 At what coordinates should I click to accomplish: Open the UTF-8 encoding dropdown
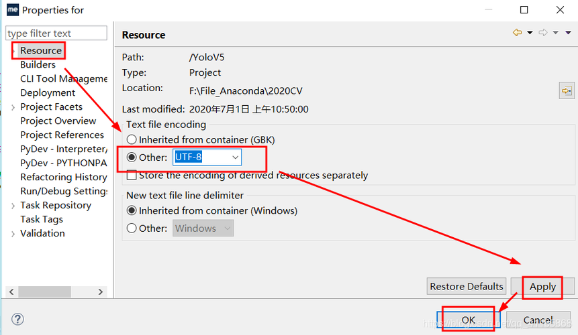pyautogui.click(x=235, y=157)
